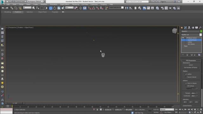Switch to the Object Paint ribbon tab
Screen dimensions: 203x114
click(42, 12)
